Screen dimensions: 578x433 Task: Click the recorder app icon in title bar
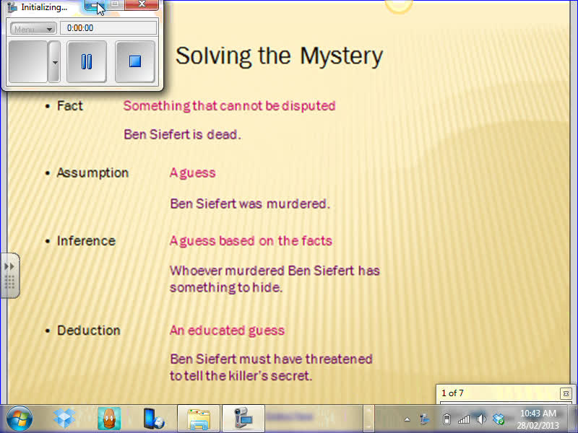(x=12, y=7)
